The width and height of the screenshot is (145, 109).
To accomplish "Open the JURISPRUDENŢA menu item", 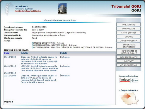I will (x=129, y=41).
